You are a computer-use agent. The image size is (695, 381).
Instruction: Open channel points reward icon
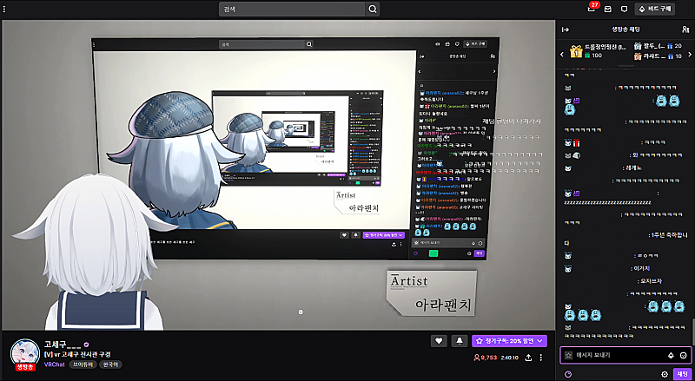tap(568, 374)
